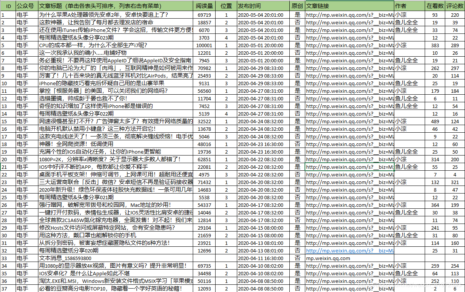The image size is (465, 292).
Task: Click the read count 32522
Action: pos(205,121)
